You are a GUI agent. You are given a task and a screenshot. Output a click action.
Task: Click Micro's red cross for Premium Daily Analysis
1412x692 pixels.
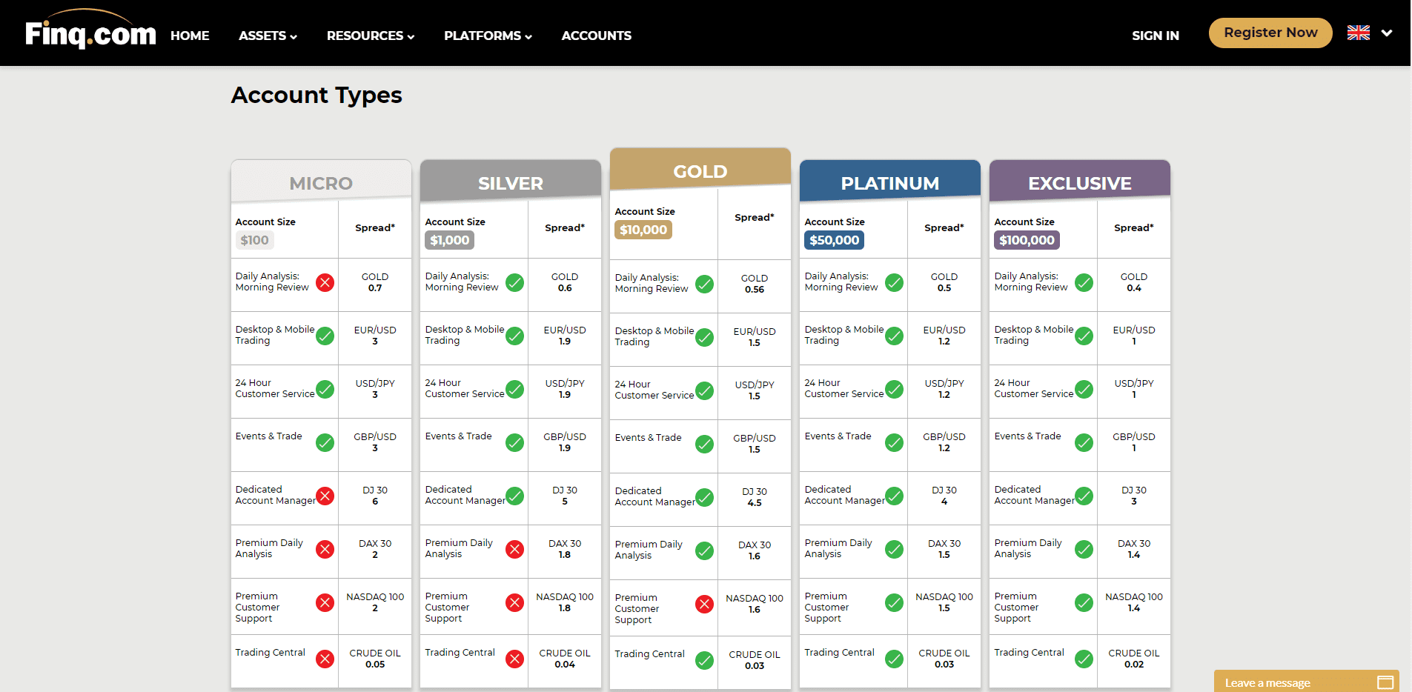tap(325, 549)
